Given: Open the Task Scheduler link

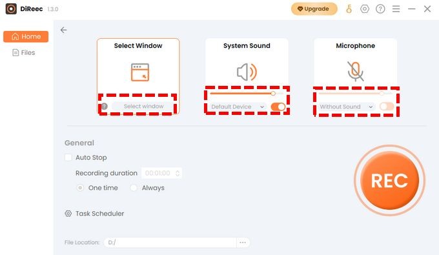Looking at the screenshot, I should 99,214.
